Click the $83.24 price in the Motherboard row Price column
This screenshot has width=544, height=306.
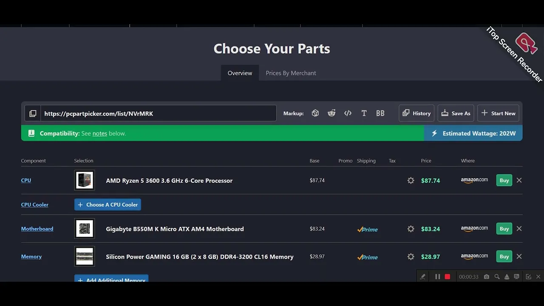[x=431, y=229]
